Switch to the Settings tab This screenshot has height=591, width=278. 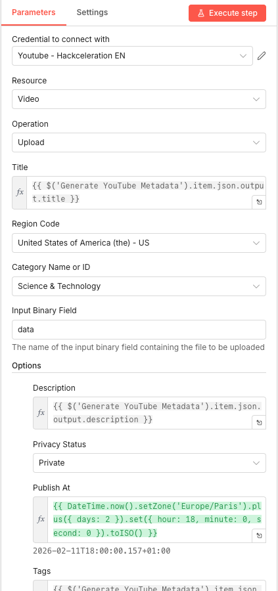92,12
